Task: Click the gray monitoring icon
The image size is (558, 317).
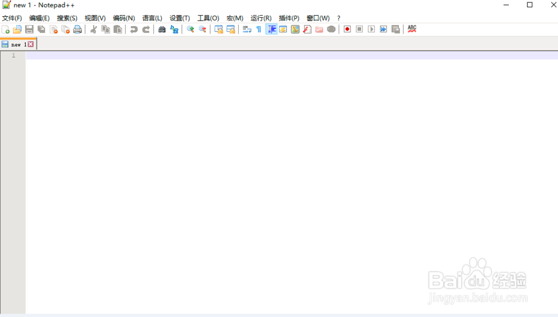Action: point(331,30)
